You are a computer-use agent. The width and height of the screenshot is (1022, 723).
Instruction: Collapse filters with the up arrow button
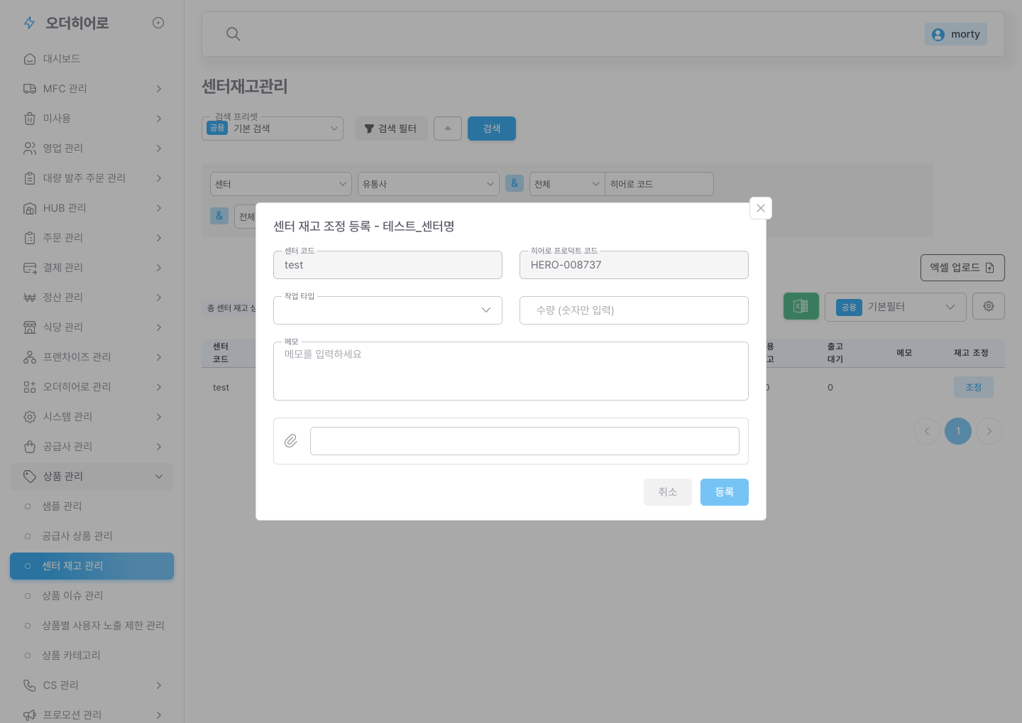(x=448, y=129)
